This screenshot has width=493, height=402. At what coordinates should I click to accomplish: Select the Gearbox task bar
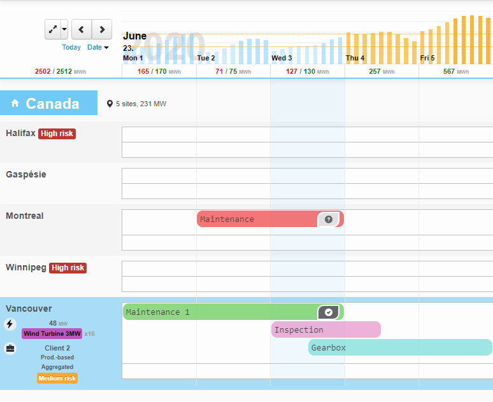pyautogui.click(x=400, y=347)
